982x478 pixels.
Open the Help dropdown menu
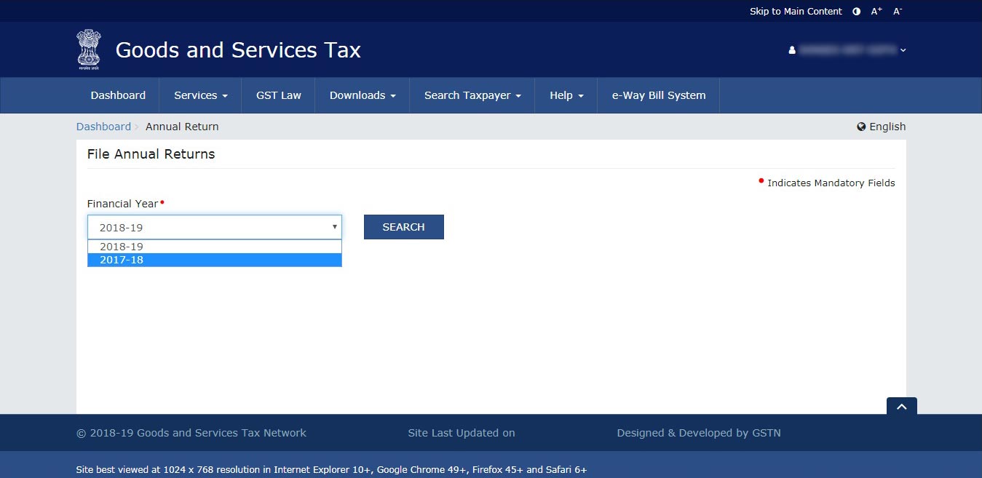pos(566,95)
